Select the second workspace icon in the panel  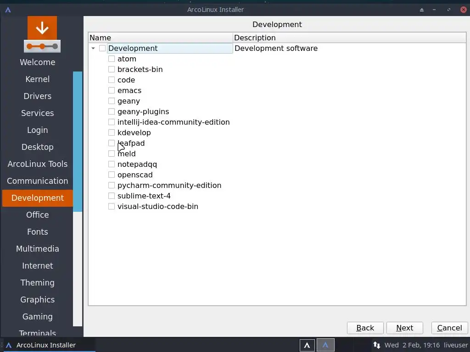325,345
